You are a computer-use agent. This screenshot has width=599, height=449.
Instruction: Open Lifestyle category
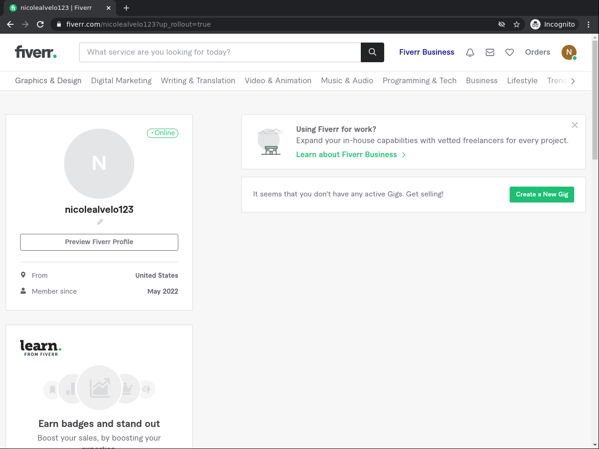[522, 80]
